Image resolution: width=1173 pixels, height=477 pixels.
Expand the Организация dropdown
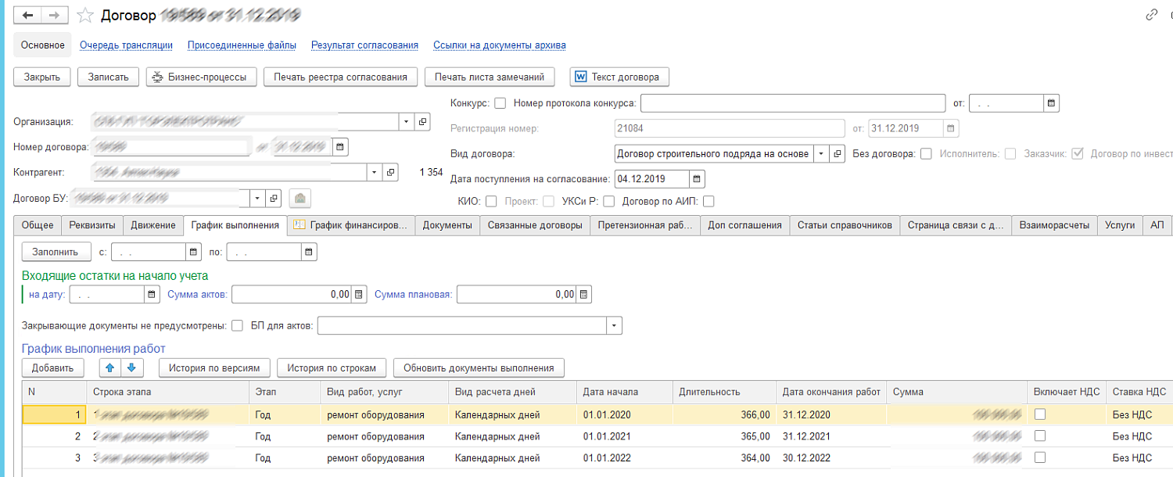click(x=407, y=122)
